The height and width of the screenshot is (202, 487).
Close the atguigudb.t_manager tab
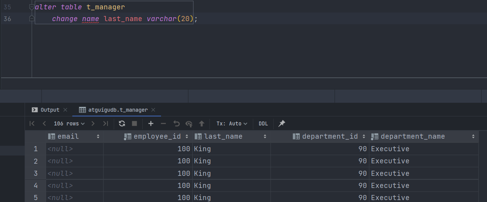coord(153,110)
